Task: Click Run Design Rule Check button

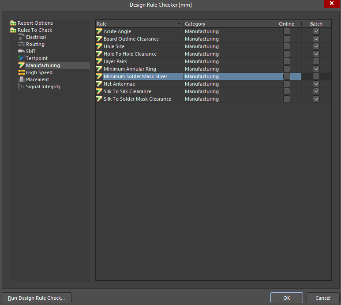Action: 37,298
